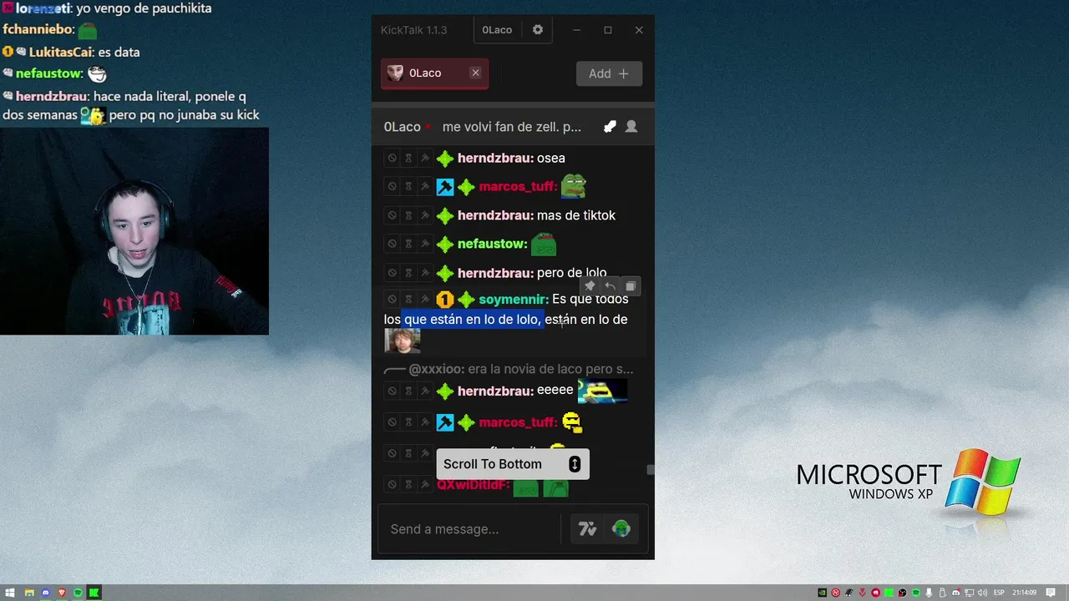Pin the soymennir message

coord(590,286)
